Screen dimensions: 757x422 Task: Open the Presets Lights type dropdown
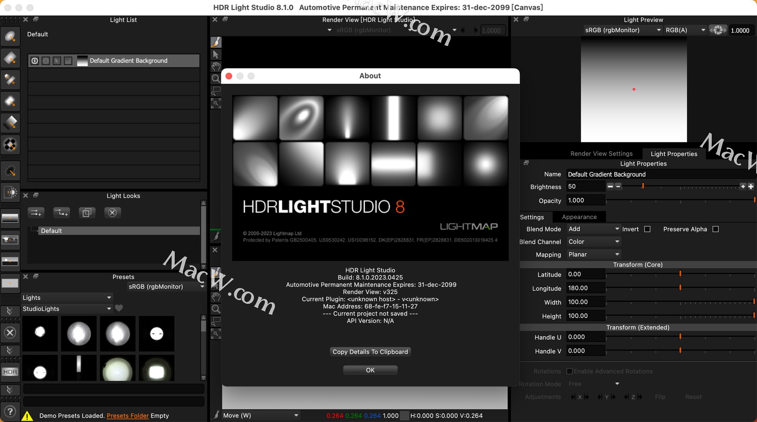point(67,298)
